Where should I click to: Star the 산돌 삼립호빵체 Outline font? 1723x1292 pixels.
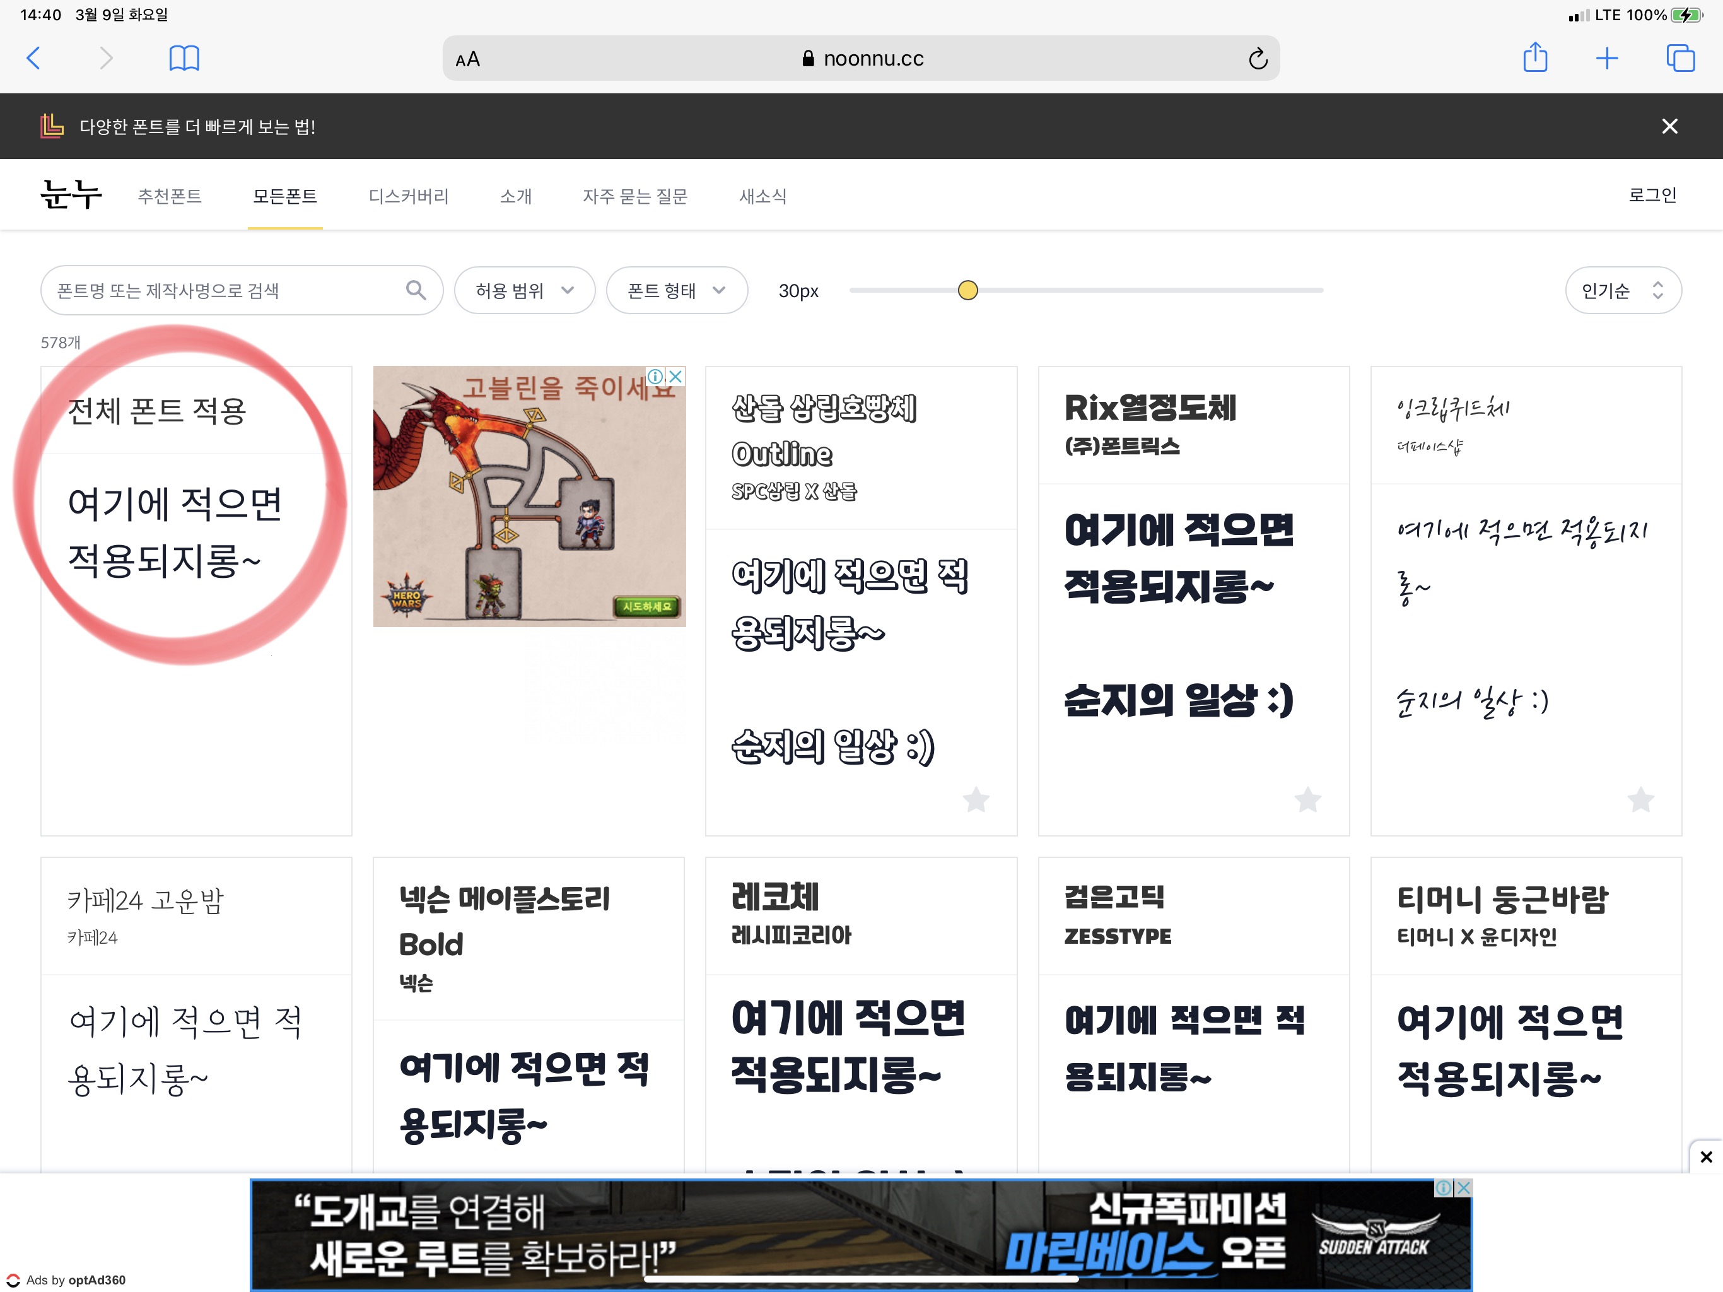pyautogui.click(x=975, y=799)
